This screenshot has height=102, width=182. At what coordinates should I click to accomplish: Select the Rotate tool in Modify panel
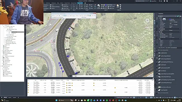(x=86, y=5)
